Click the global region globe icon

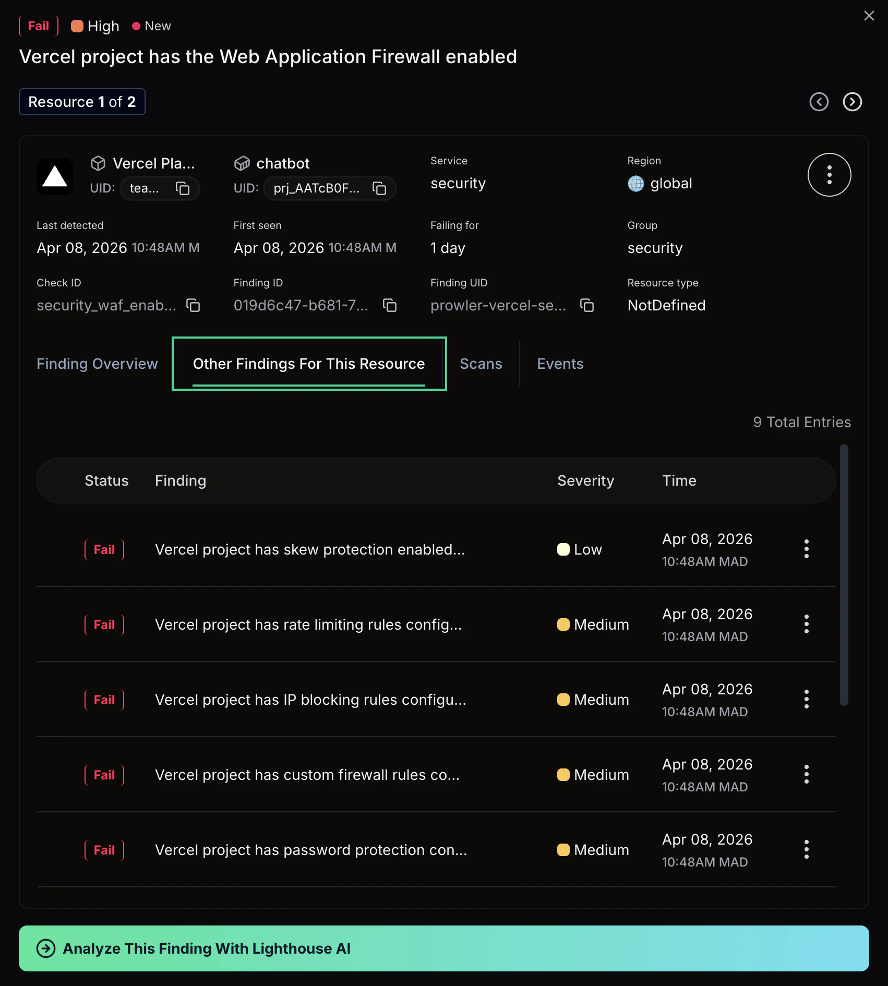[x=635, y=184]
